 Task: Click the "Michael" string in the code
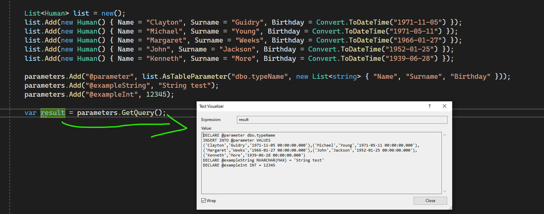(164, 31)
